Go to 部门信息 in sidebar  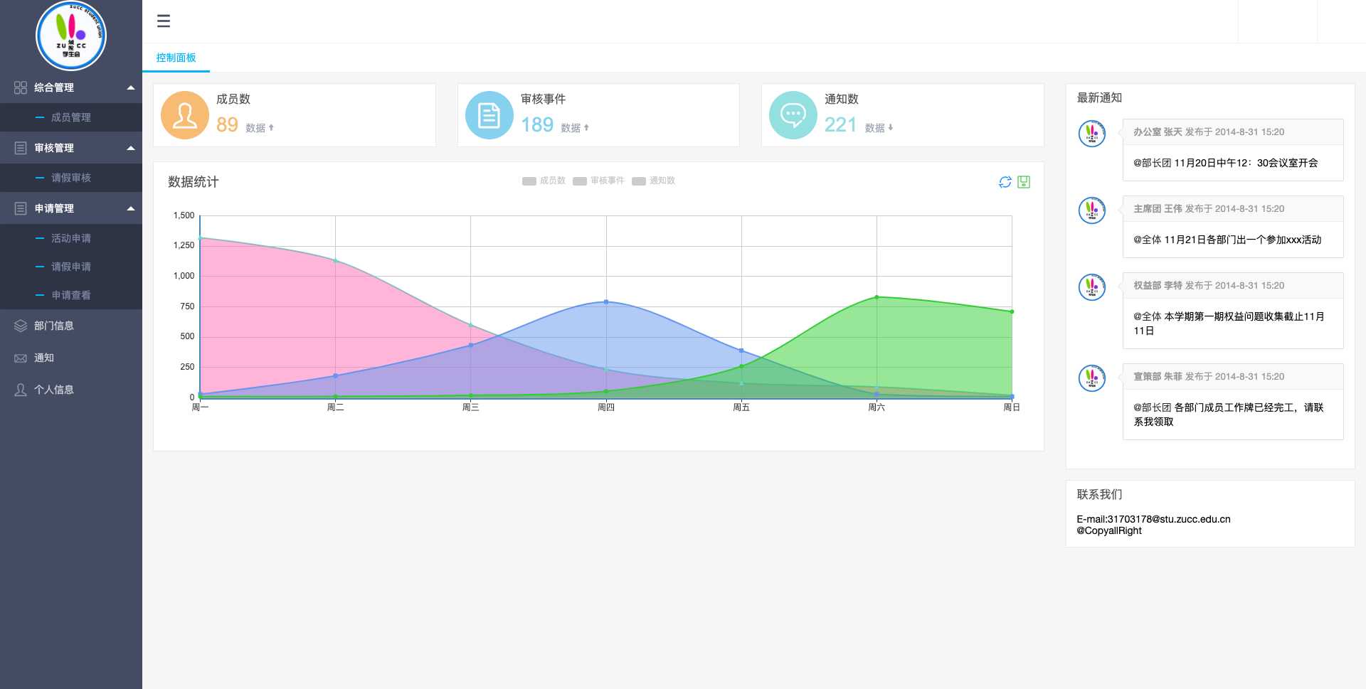pyautogui.click(x=71, y=326)
